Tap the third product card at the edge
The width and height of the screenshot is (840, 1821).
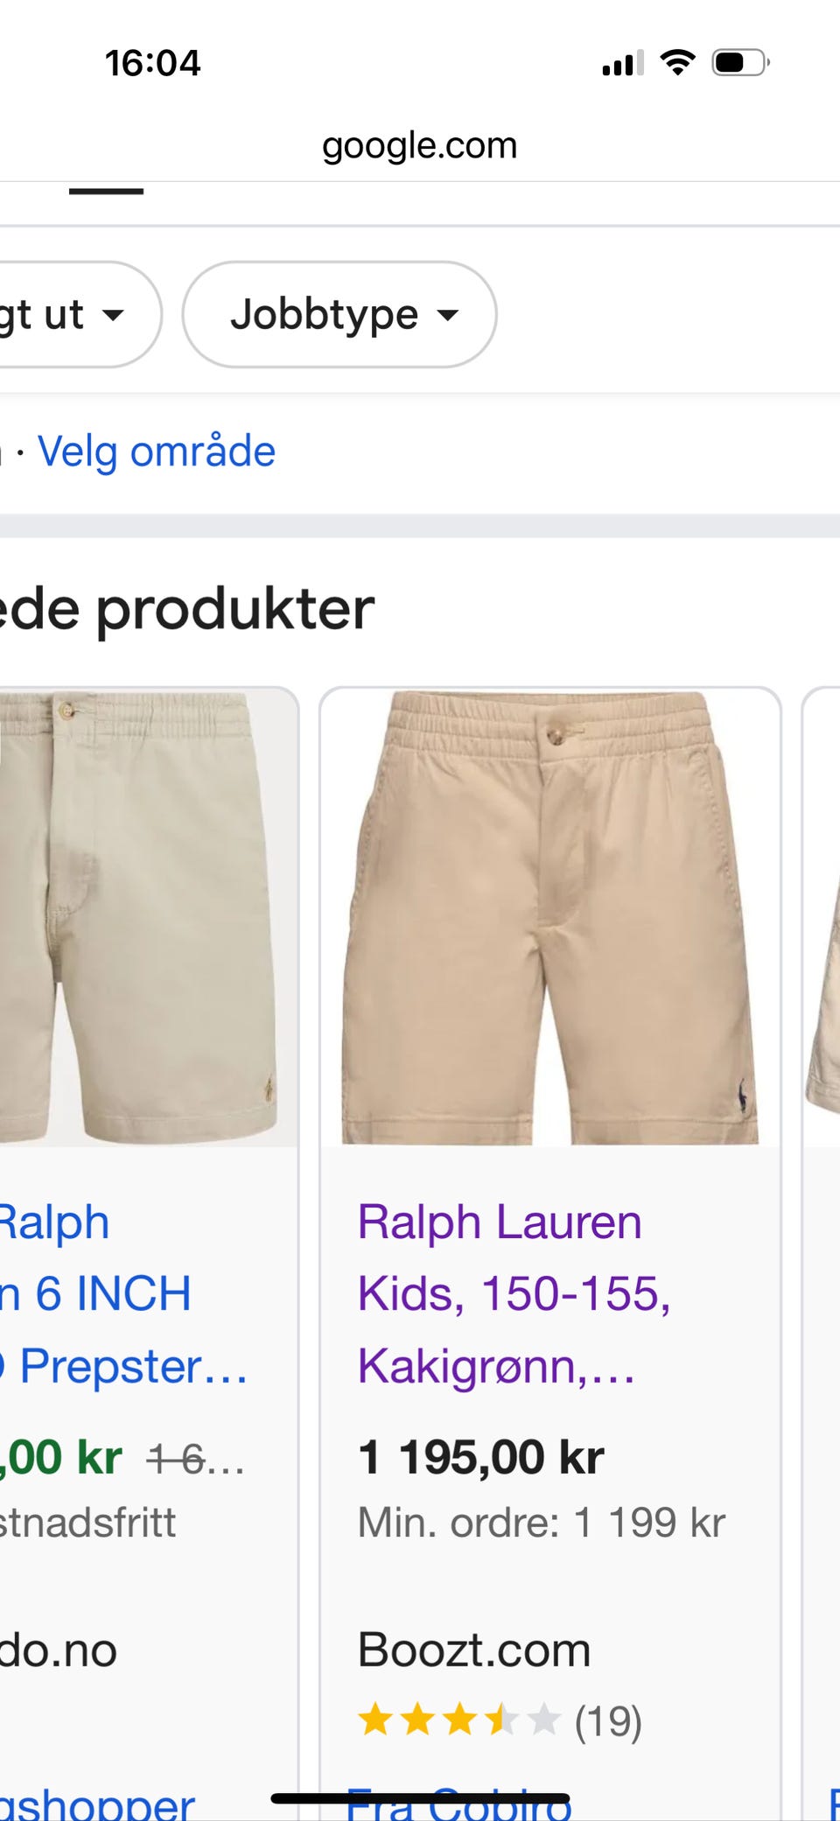tap(822, 1225)
